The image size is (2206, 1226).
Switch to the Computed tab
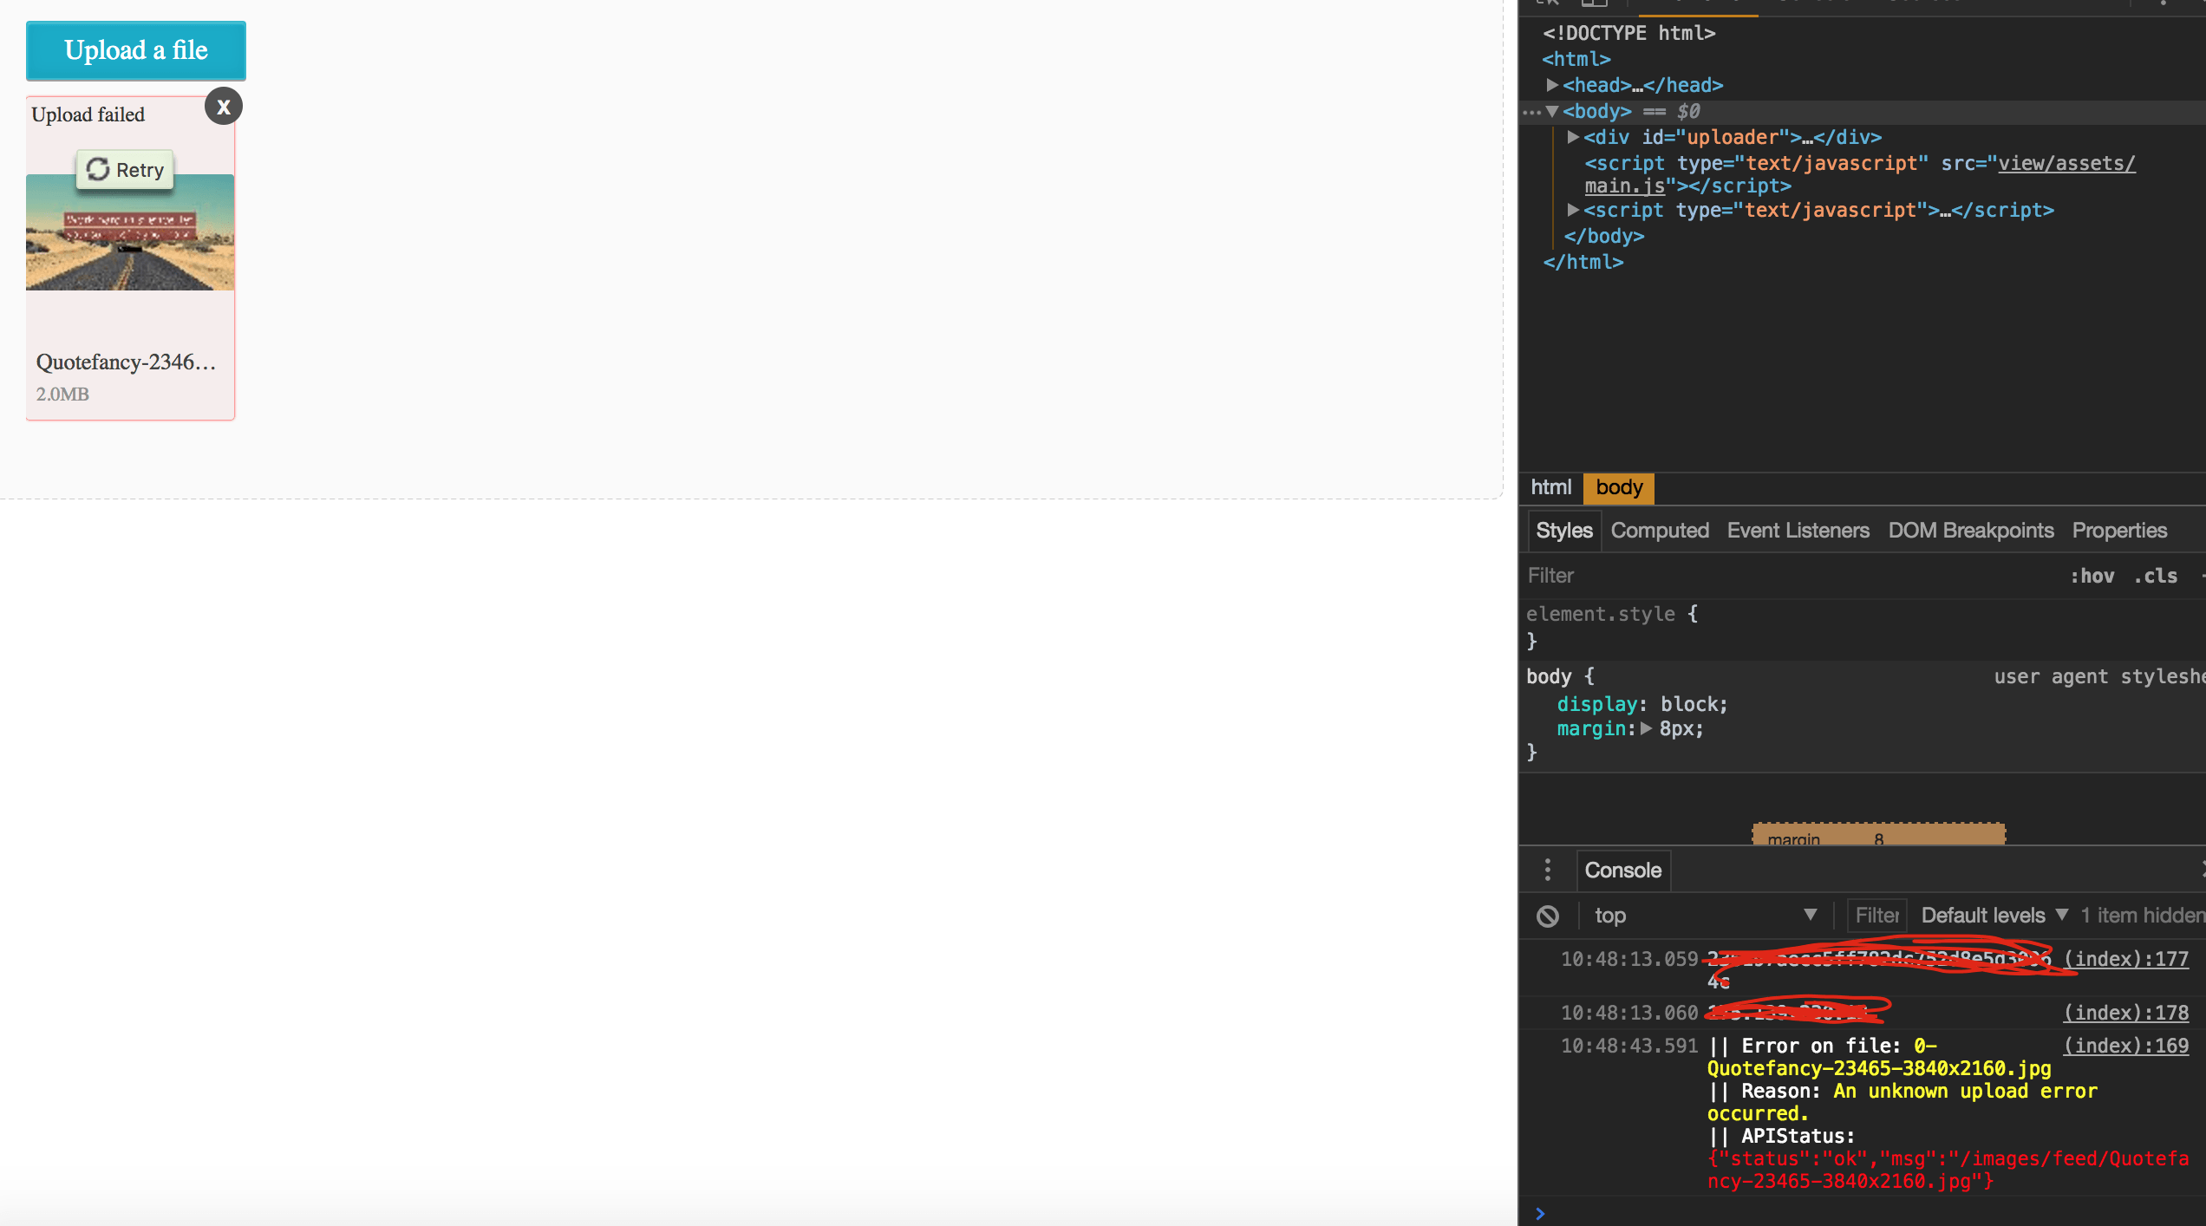pyautogui.click(x=1660, y=531)
